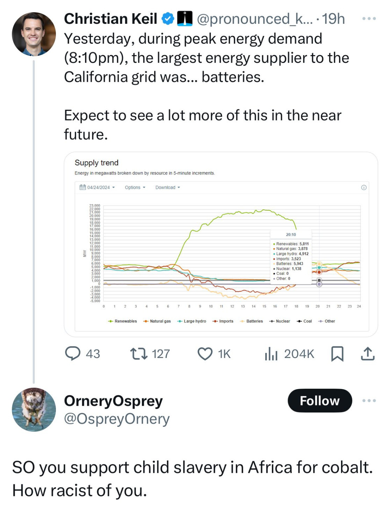390x513 pixels.
Task: Follow OrneryOsprey
Action: pos(319,401)
